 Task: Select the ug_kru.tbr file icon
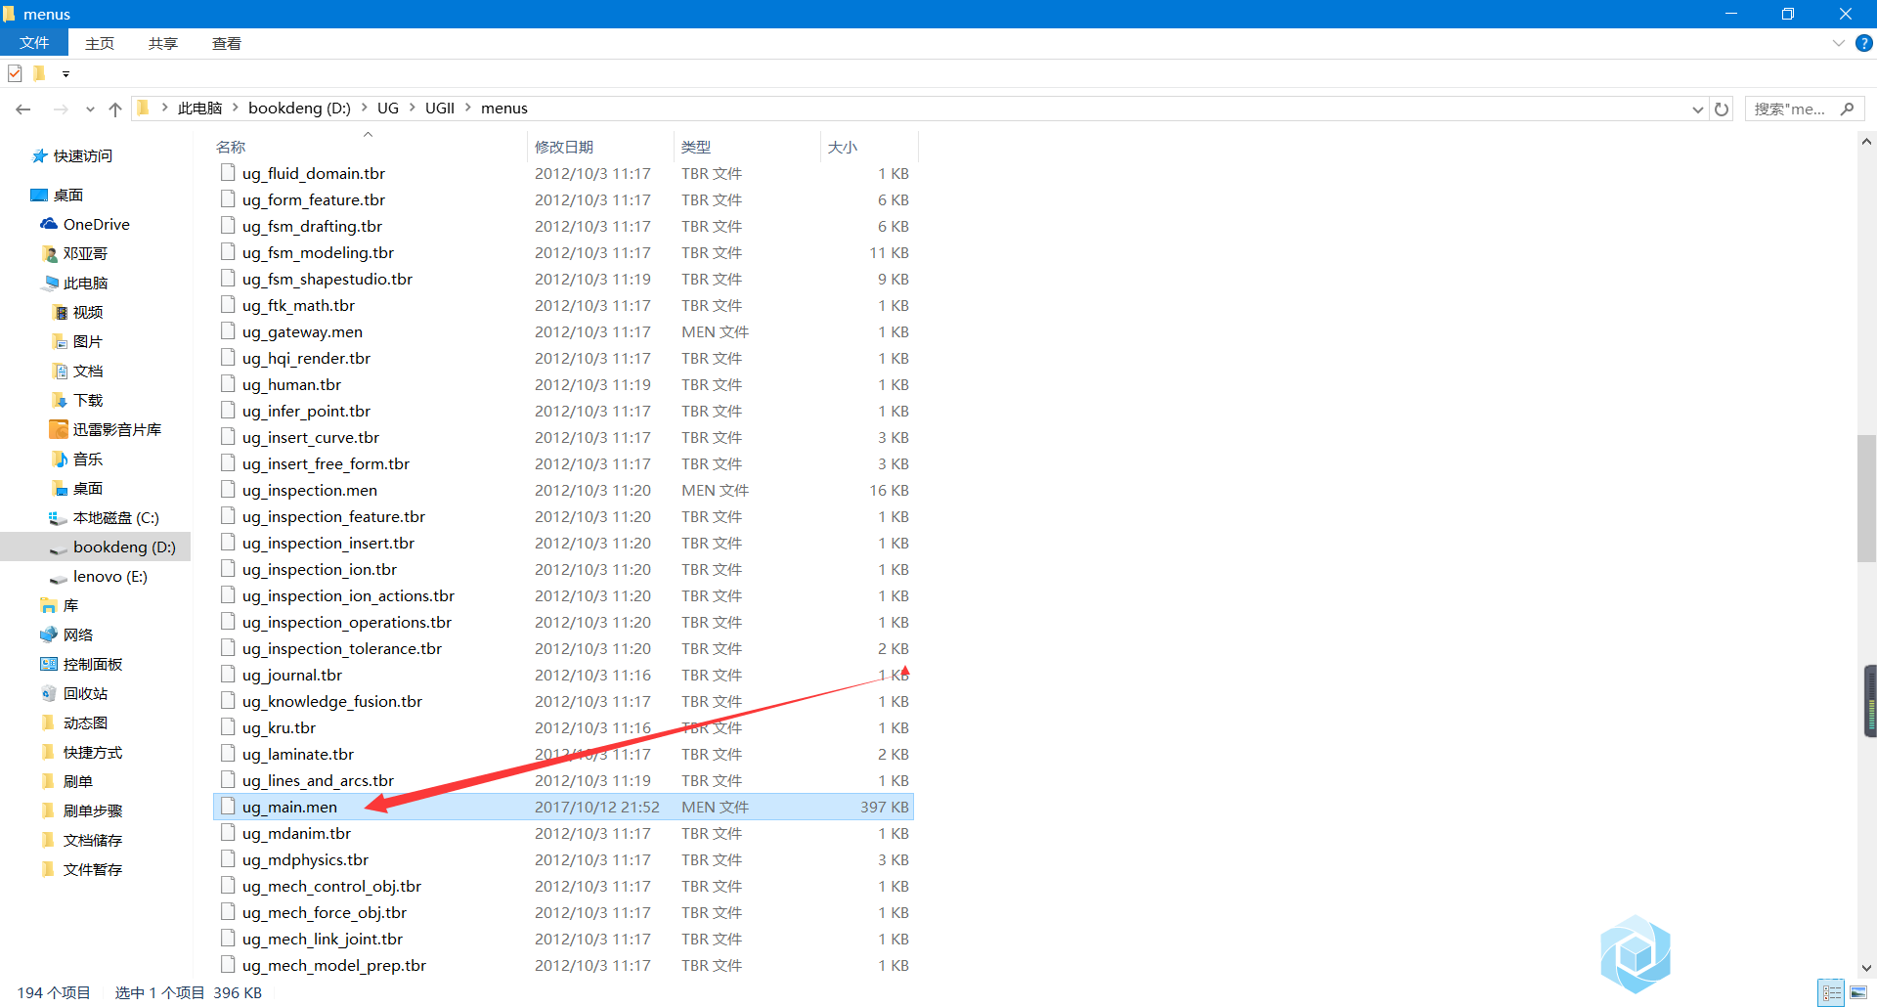pyautogui.click(x=228, y=727)
